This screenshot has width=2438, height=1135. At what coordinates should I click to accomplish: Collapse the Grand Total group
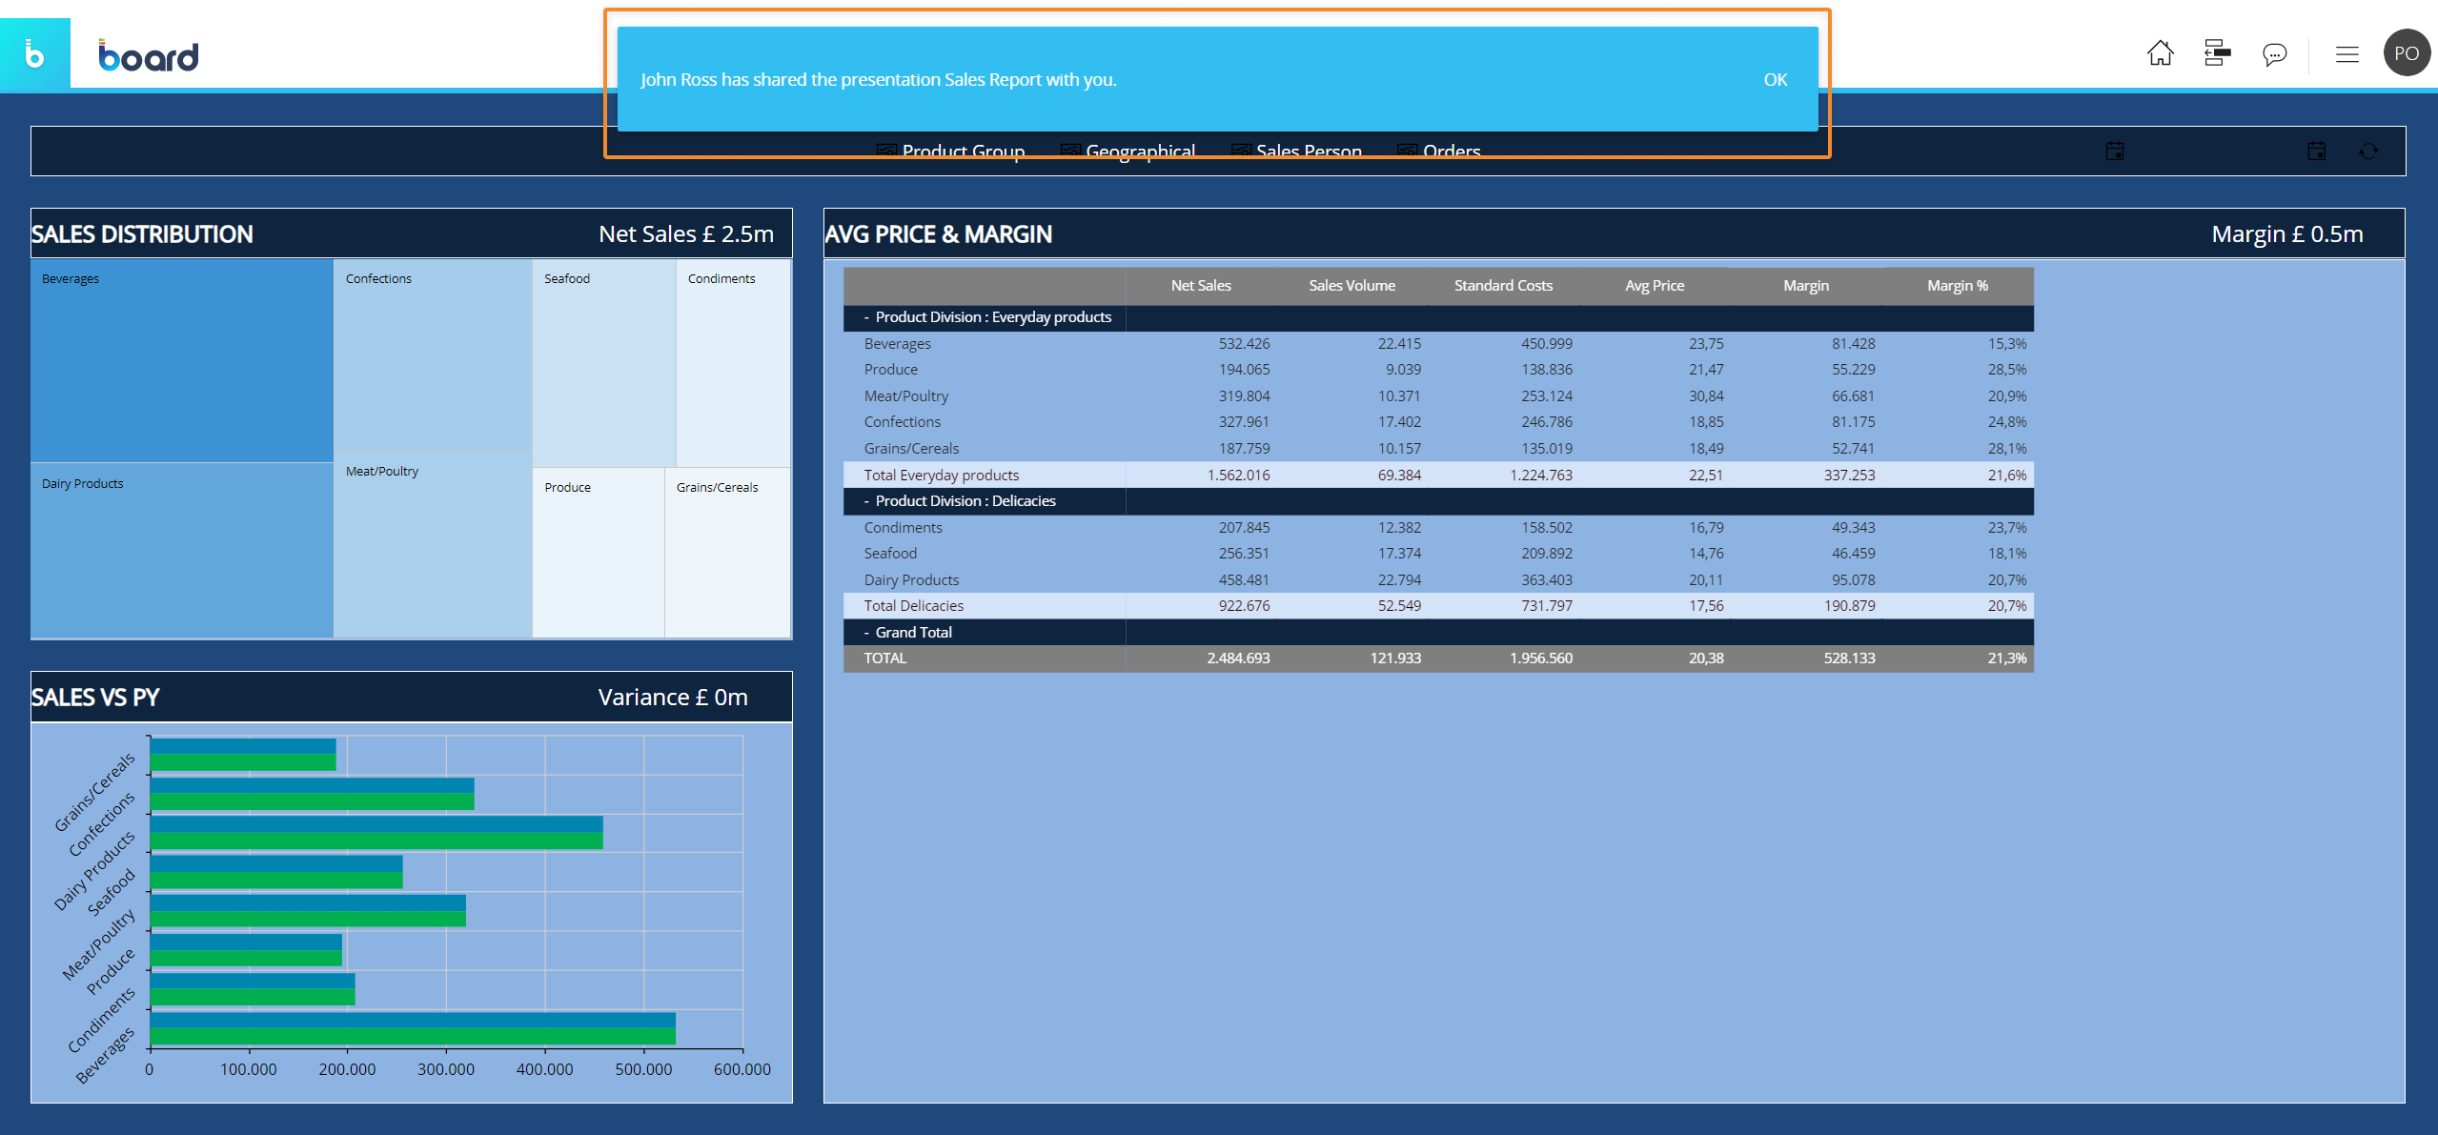[866, 633]
